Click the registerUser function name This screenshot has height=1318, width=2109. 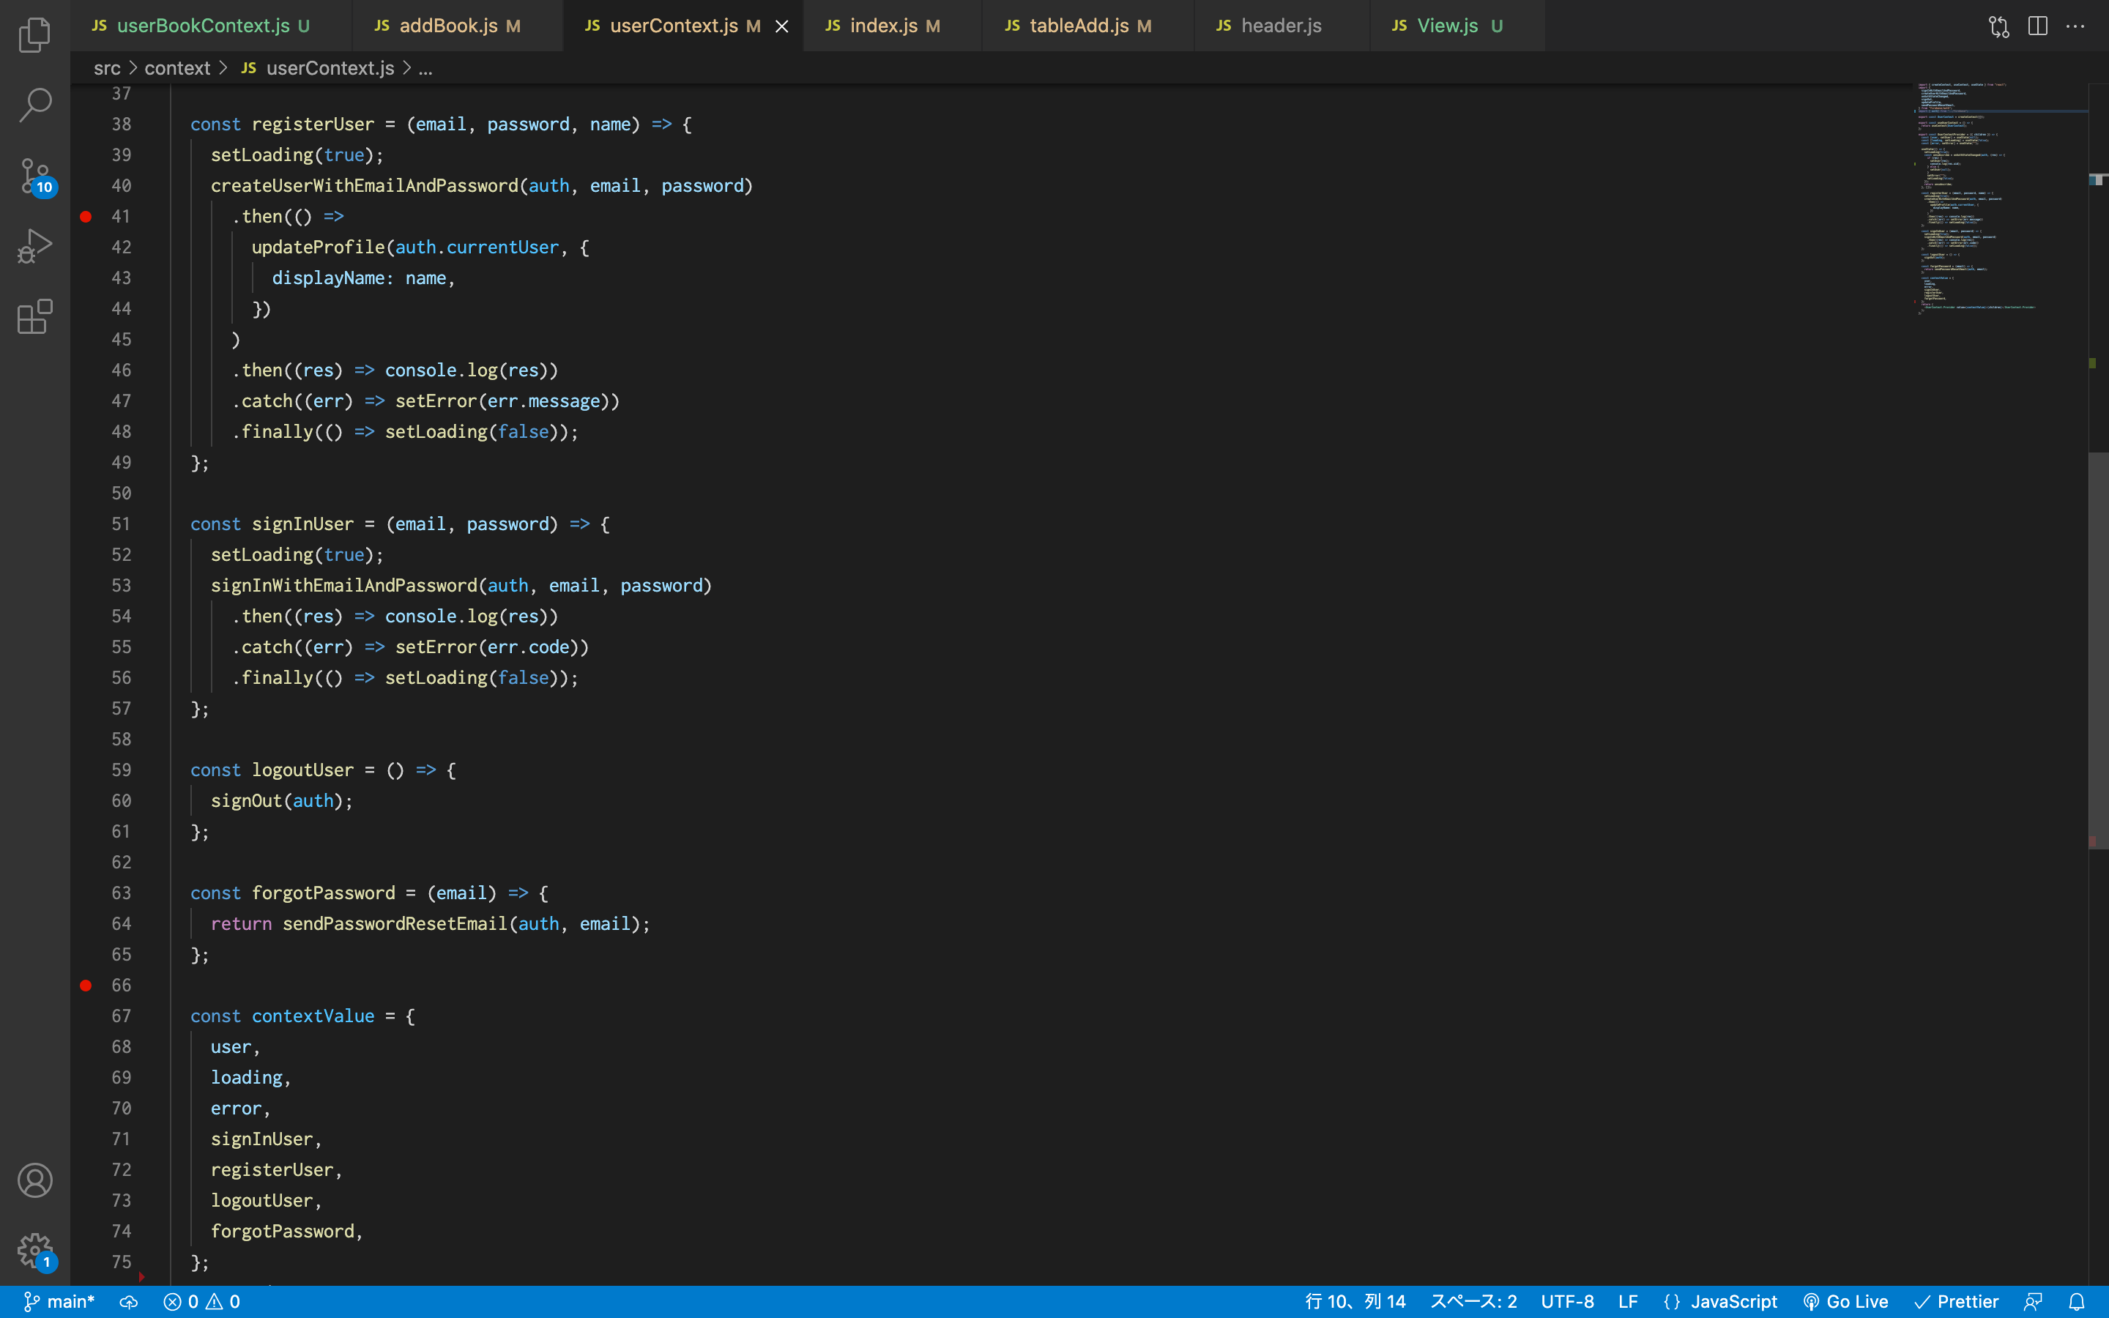coord(313,124)
